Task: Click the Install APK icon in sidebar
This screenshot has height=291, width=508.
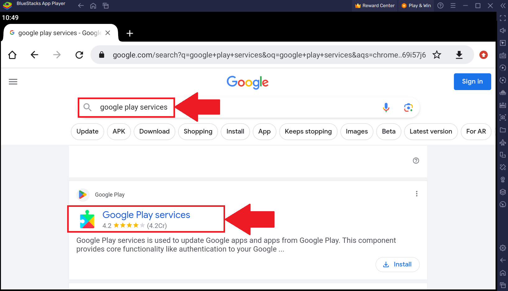Action: click(503, 105)
